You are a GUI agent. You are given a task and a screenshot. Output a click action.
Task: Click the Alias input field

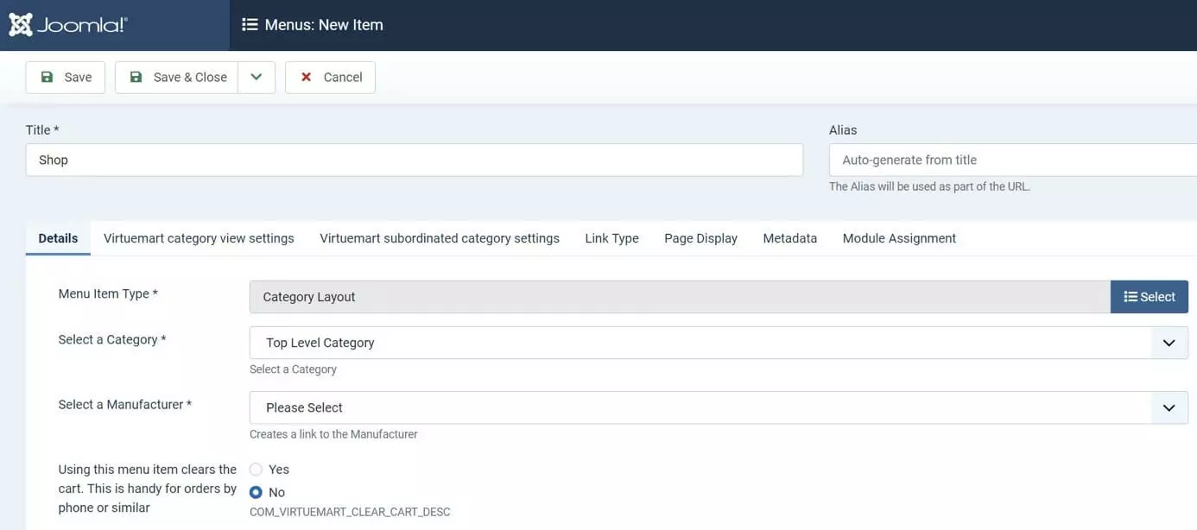[x=1012, y=160]
